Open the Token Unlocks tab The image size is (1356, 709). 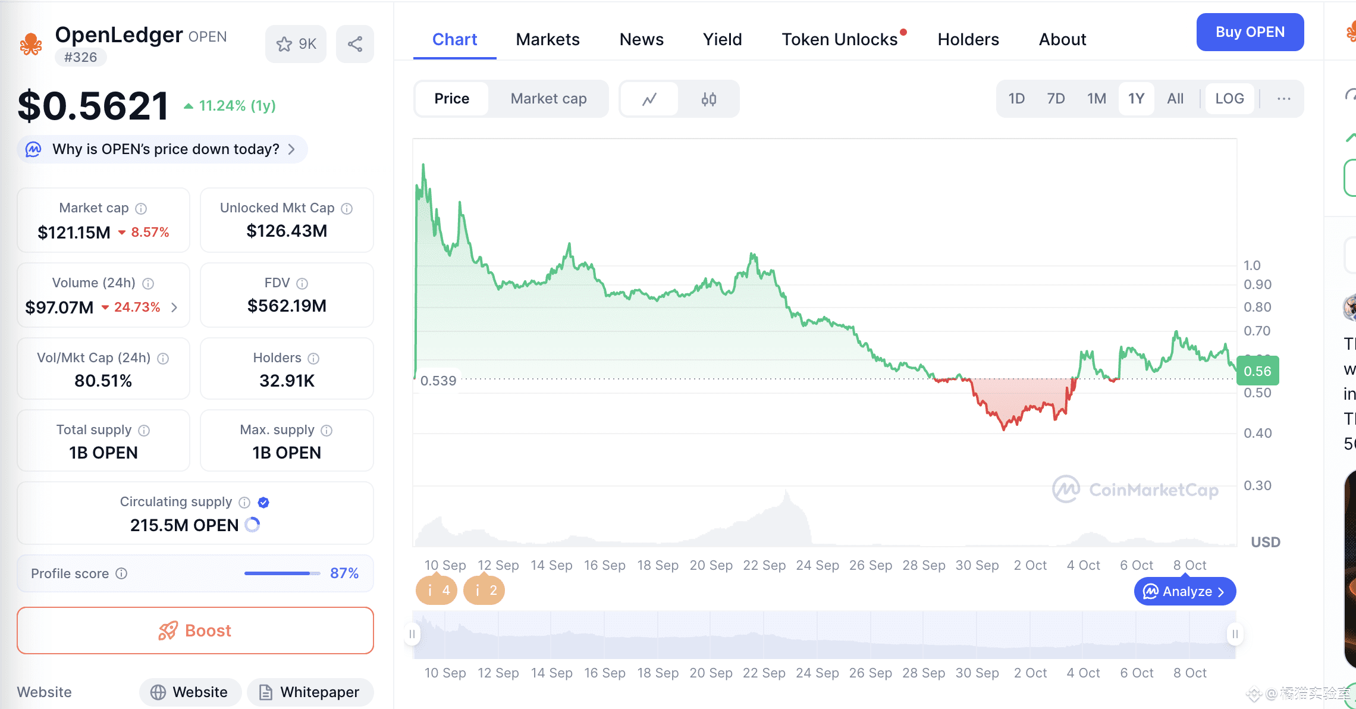click(x=839, y=39)
